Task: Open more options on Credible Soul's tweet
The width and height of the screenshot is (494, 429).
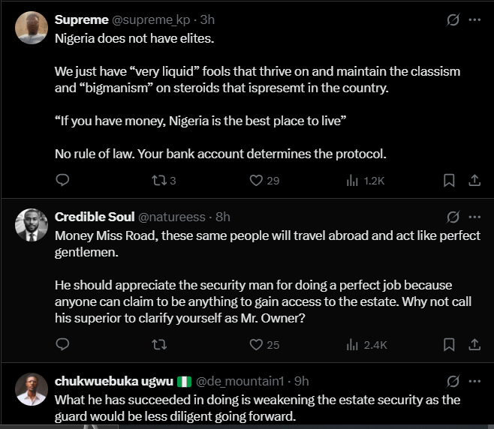Action: 474,217
